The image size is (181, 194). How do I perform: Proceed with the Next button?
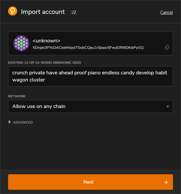click(90, 182)
